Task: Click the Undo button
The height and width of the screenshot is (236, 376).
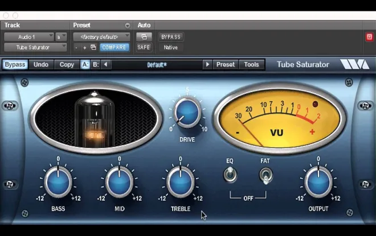Action: click(x=41, y=64)
